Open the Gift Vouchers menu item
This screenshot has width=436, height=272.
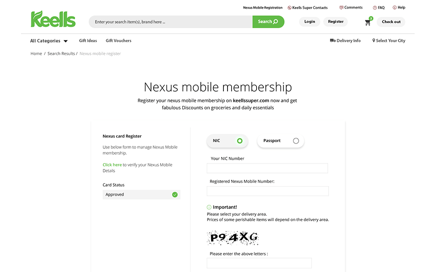[118, 40]
